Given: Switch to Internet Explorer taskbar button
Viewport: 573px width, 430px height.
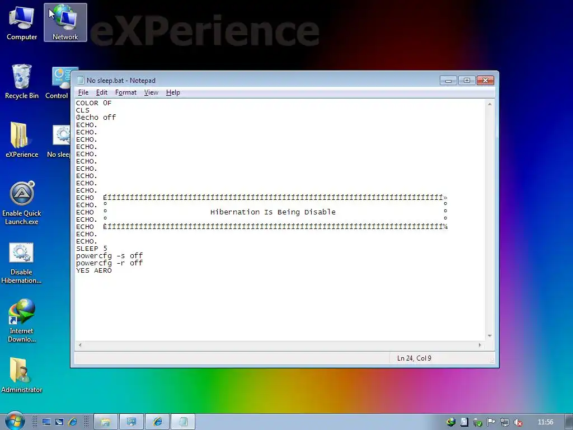Looking at the screenshot, I should point(157,422).
